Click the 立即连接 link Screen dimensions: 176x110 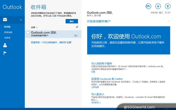pyautogui.click(x=95, y=87)
